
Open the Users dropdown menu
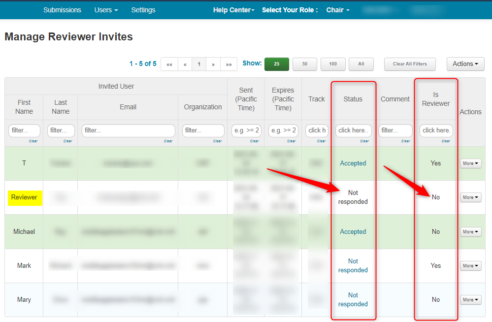106,10
